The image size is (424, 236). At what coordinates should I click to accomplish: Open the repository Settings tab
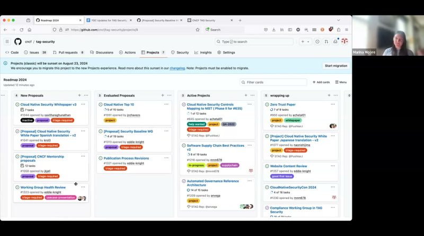click(x=226, y=53)
